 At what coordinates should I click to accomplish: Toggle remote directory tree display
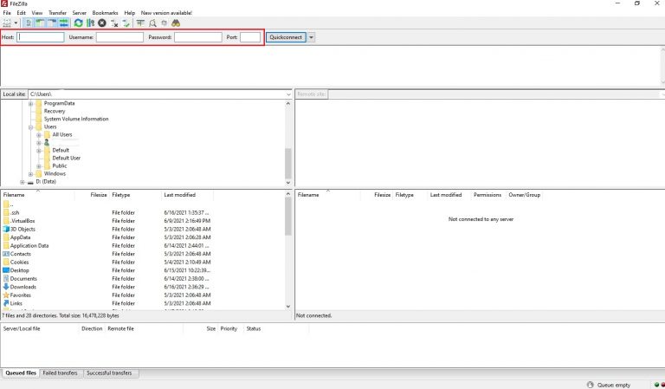52,23
